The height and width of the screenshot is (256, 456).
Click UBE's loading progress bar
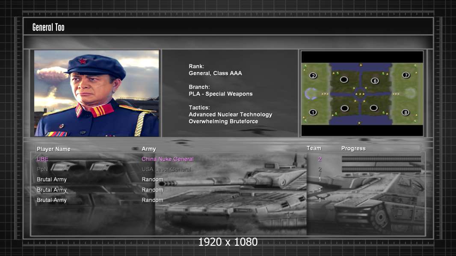381,159
